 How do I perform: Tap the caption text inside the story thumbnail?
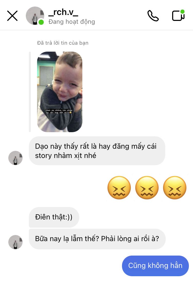[59, 111]
